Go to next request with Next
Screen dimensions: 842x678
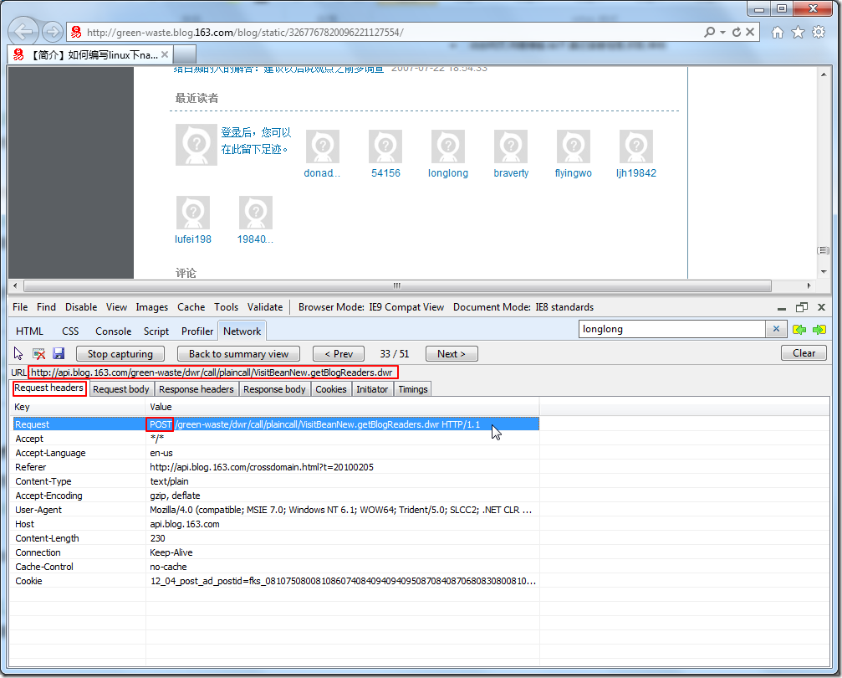pos(452,354)
